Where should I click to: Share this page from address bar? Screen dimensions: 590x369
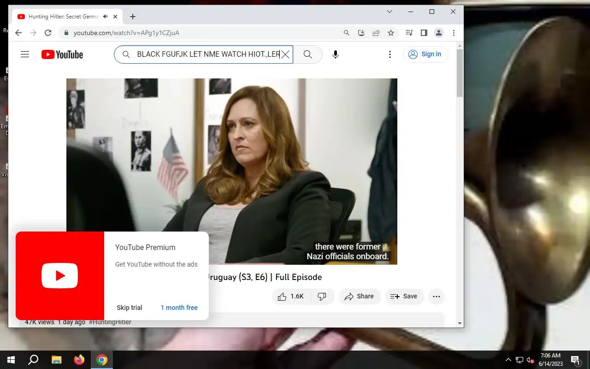pyautogui.click(x=376, y=33)
